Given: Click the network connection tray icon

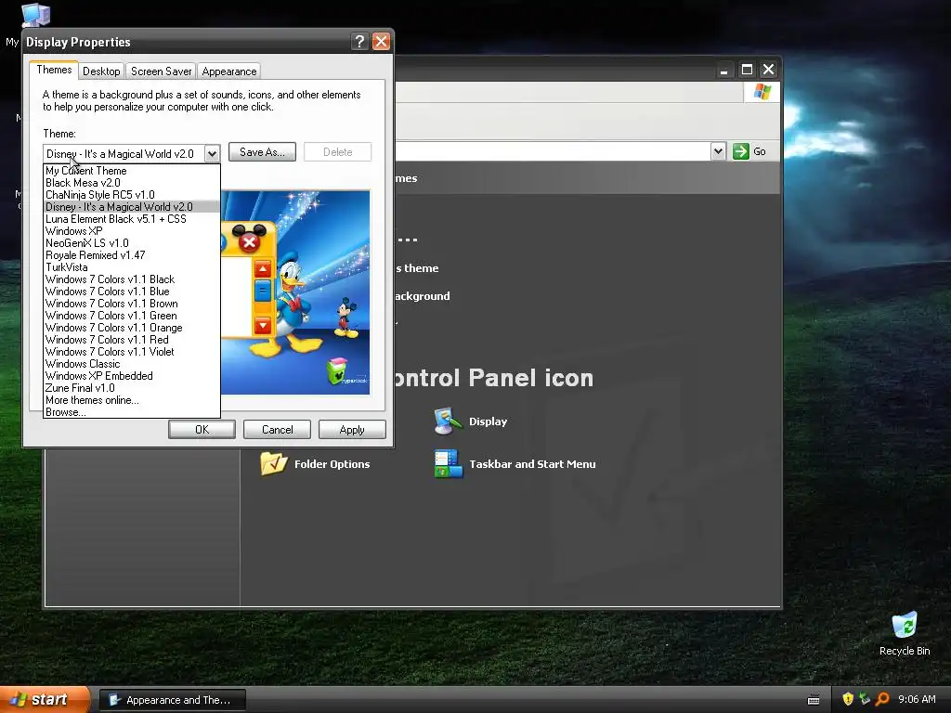Looking at the screenshot, I should [865, 699].
